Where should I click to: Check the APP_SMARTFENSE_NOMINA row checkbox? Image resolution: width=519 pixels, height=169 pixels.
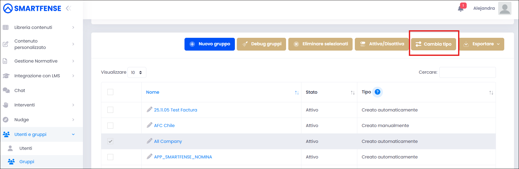pos(110,157)
